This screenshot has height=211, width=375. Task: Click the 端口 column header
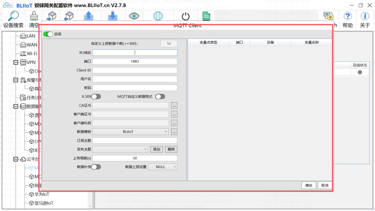point(239,42)
